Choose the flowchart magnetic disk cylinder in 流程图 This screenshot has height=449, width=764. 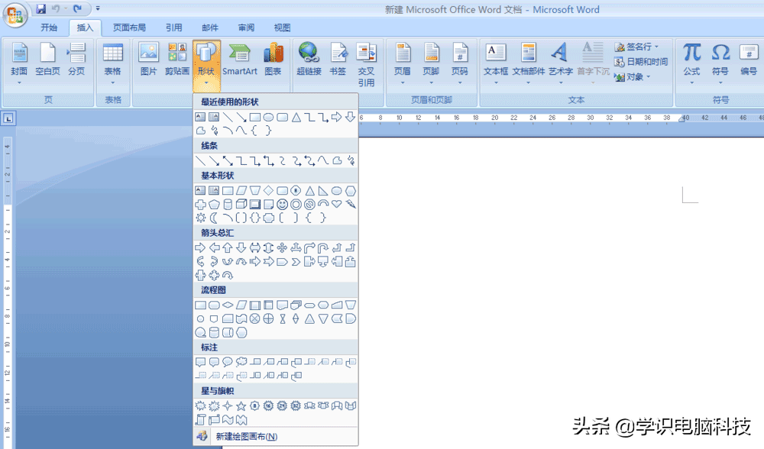[x=214, y=333]
